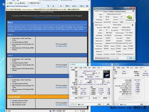This screenshot has height=112, width=149.
Task: Click the Close button in GPU-Z
Action: coord(131,58)
